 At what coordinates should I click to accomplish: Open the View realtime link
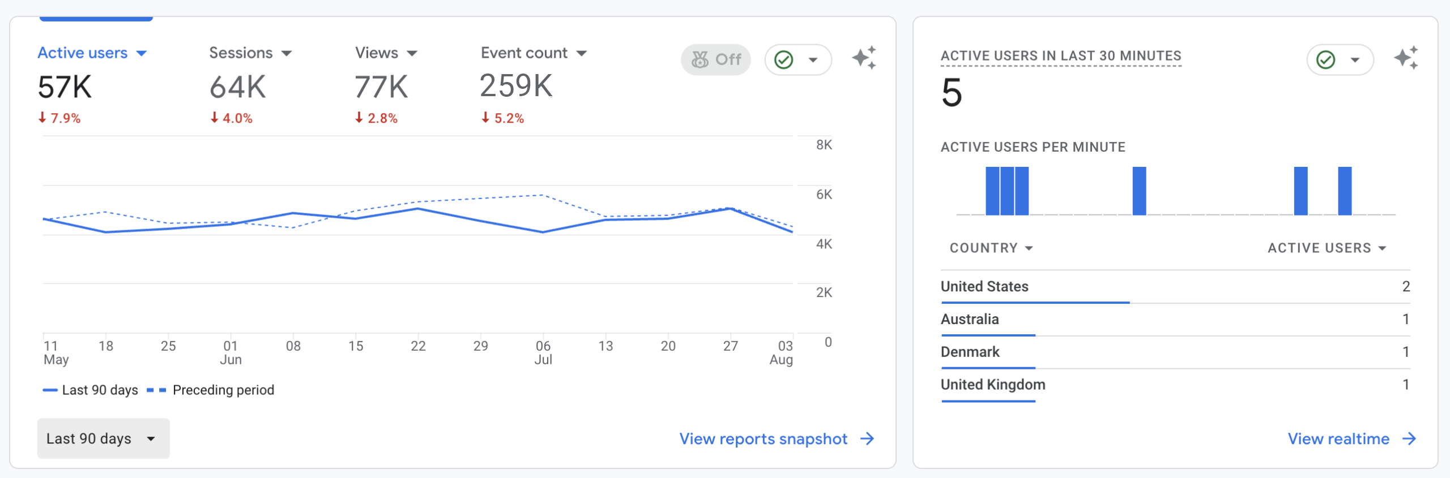click(x=1338, y=439)
